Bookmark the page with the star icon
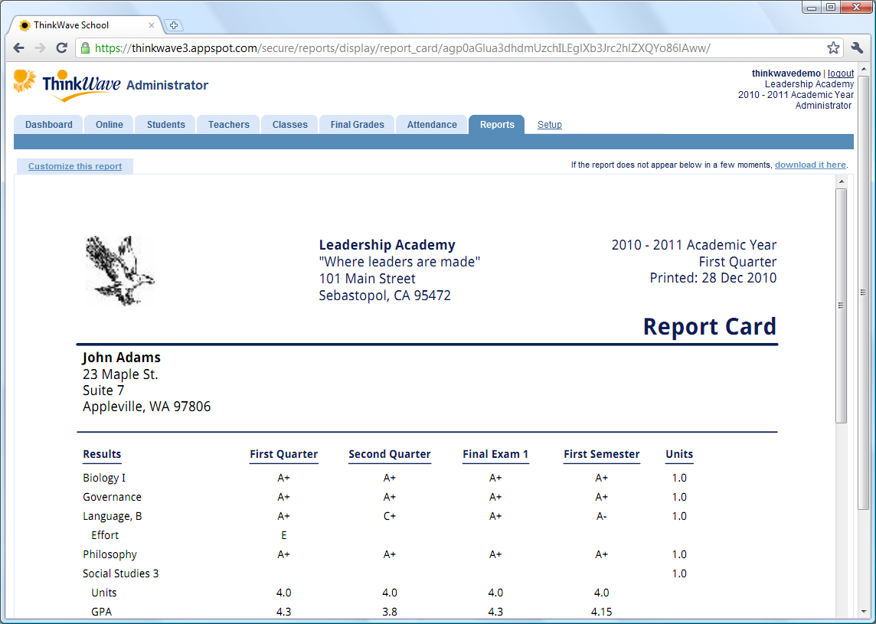876x624 pixels. pyautogui.click(x=833, y=48)
